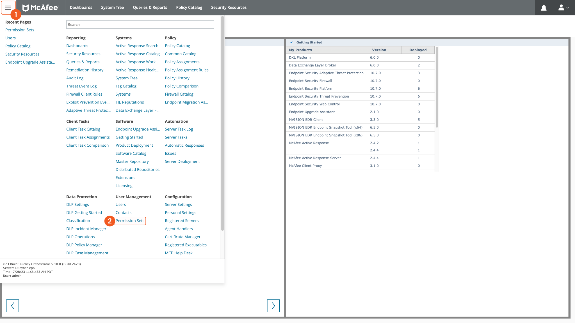
Task: Click the hamburger main menu icon
Action: tap(8, 8)
